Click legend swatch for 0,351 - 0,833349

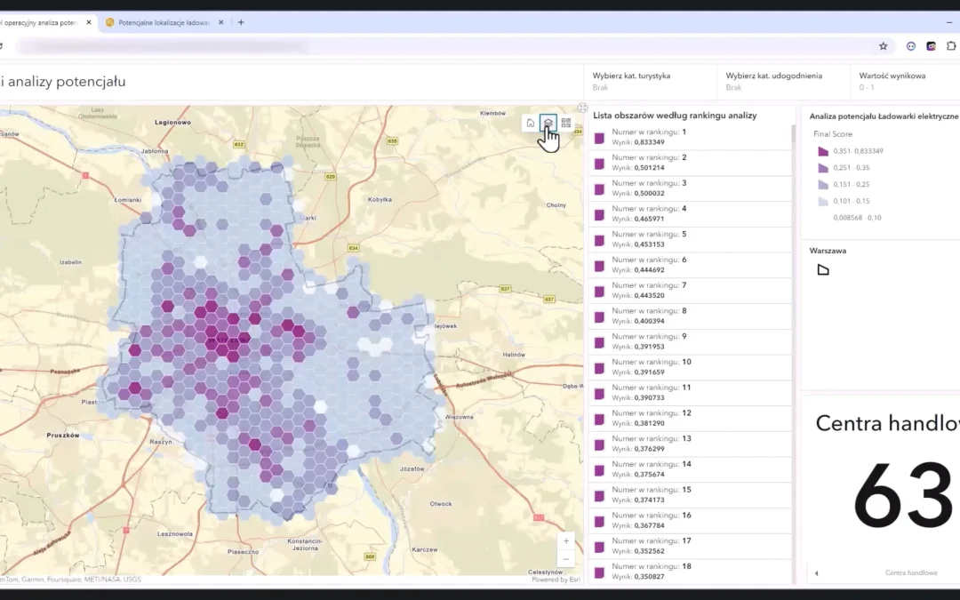pos(823,151)
